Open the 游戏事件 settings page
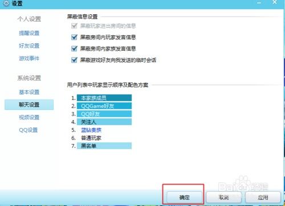Image resolution: width=285 pixels, height=206 pixels. 29,58
